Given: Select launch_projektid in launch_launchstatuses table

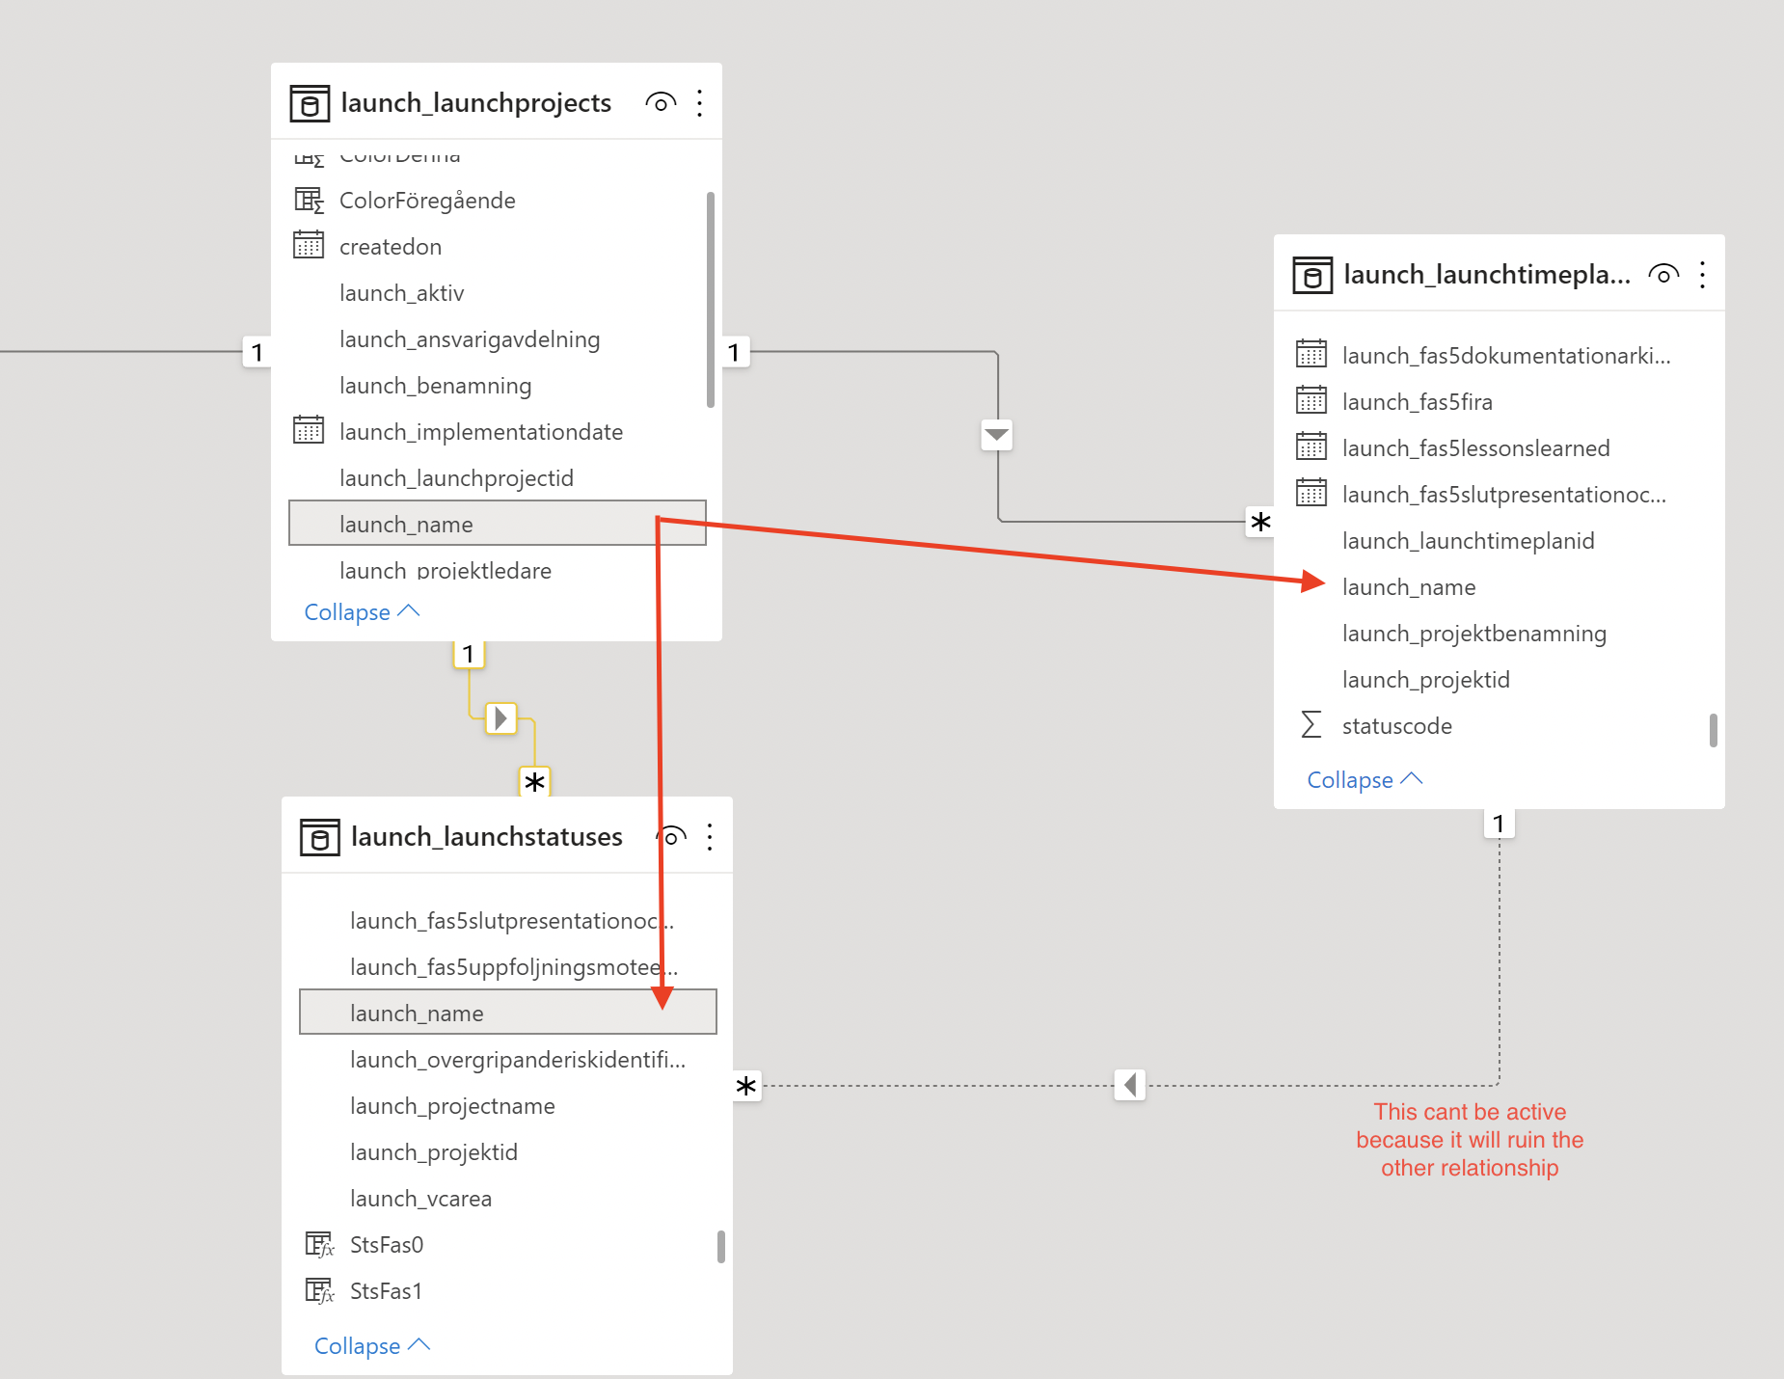Looking at the screenshot, I should [508, 1152].
